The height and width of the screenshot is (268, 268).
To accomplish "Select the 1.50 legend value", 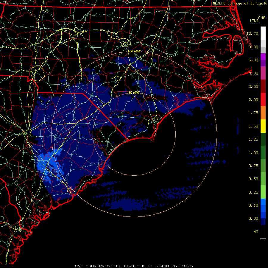I will [253, 126].
